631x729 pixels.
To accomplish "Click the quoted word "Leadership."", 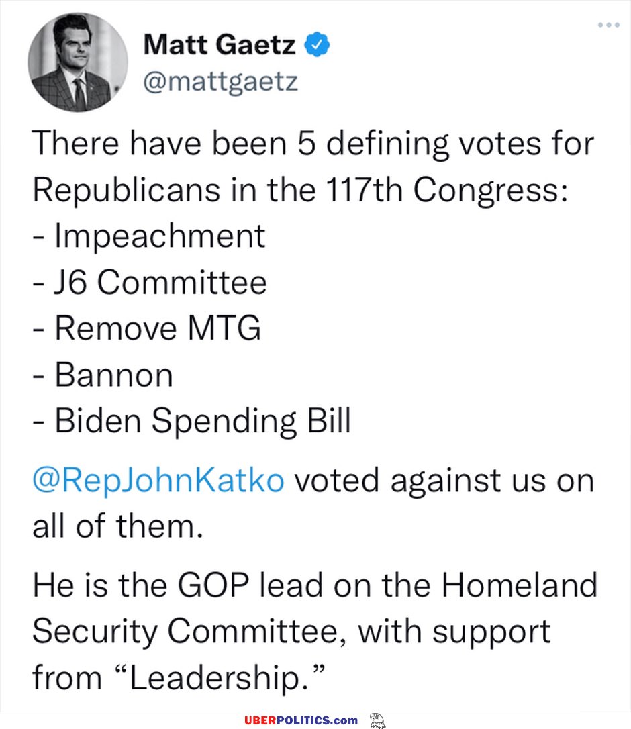I will point(219,677).
